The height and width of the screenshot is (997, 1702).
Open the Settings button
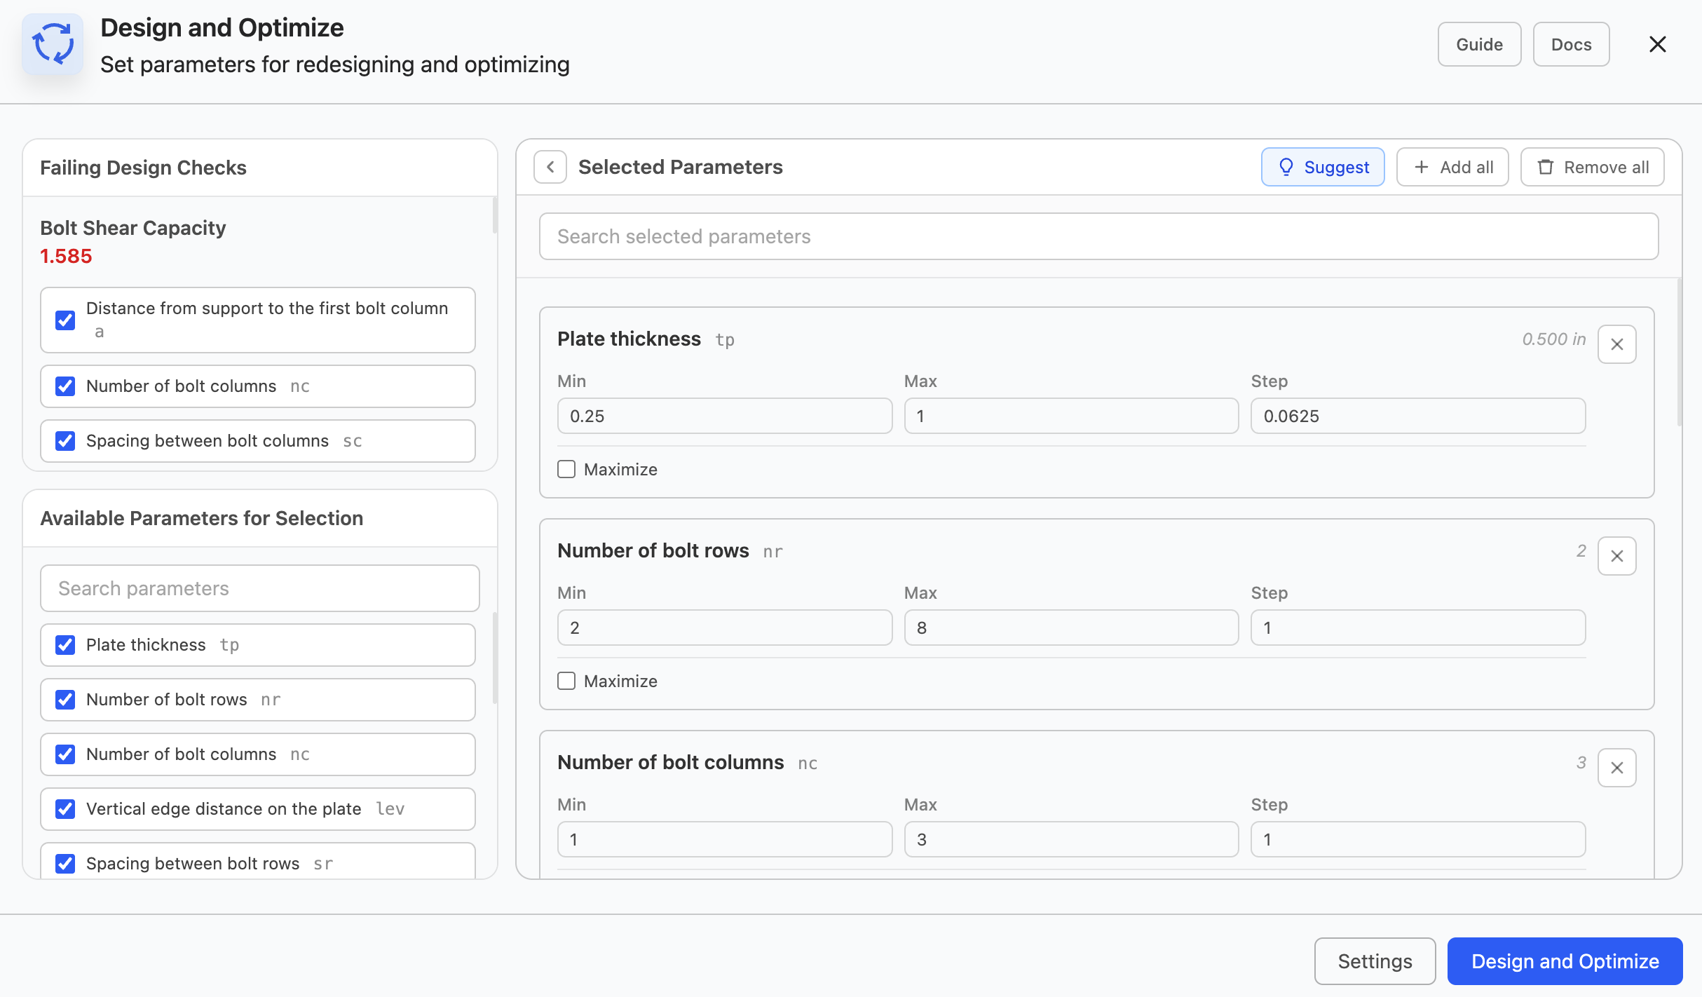[1375, 961]
